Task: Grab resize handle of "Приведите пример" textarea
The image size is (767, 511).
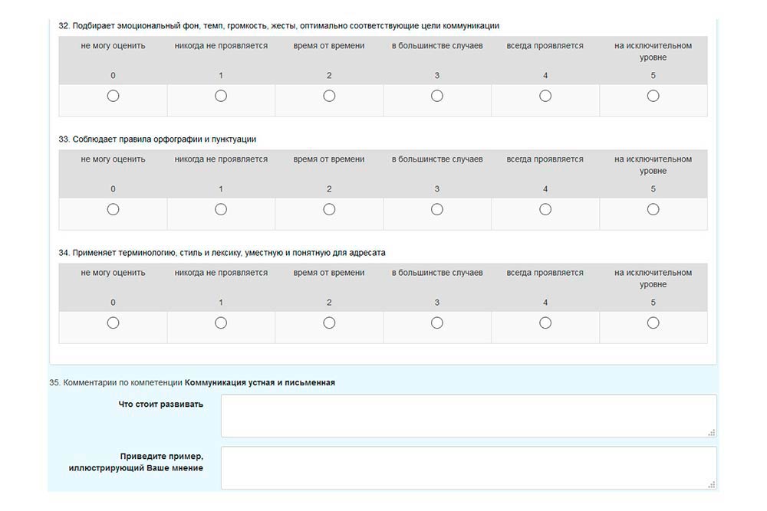Action: [712, 484]
